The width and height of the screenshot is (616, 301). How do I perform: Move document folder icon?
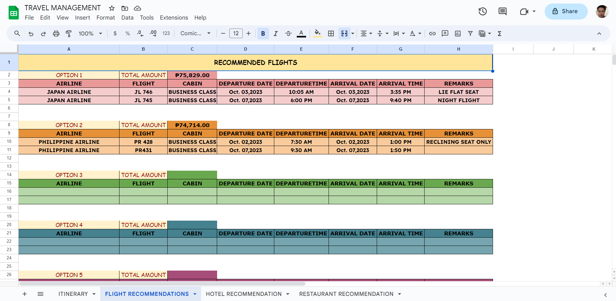tap(125, 8)
